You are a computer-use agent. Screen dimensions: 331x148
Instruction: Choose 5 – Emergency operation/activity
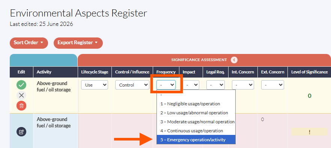pos(196,139)
